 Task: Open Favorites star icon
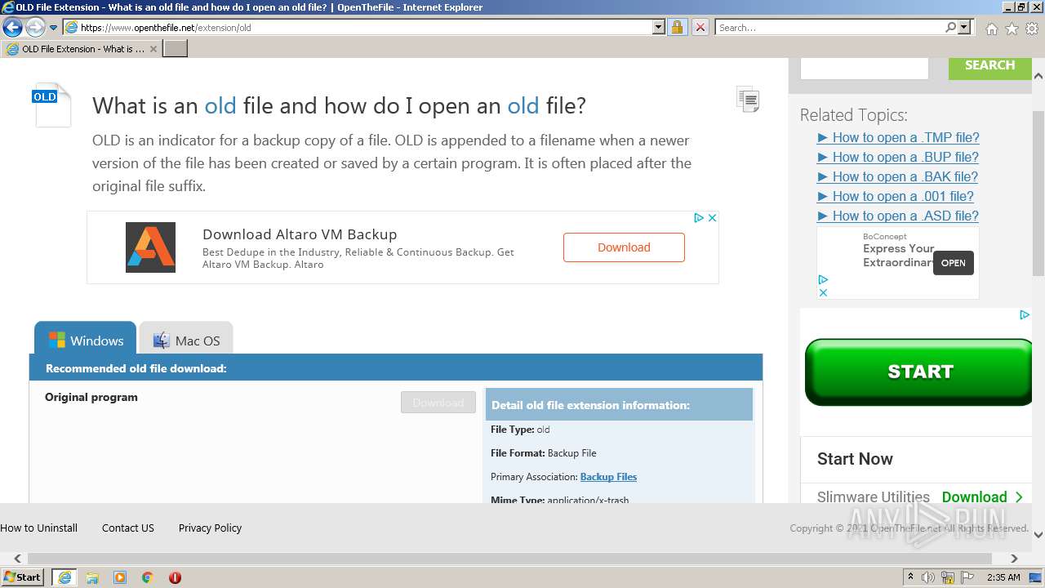point(1012,29)
